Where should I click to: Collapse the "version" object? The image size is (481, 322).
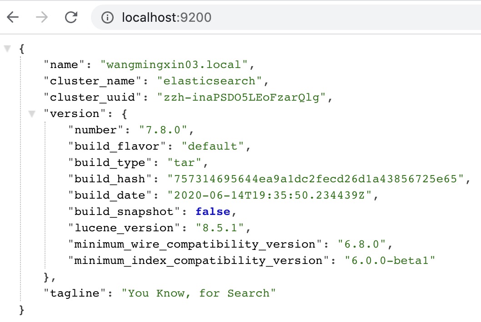(31, 114)
